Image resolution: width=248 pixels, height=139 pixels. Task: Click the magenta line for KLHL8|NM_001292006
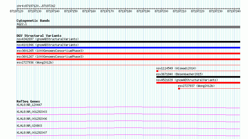tap(128, 121)
